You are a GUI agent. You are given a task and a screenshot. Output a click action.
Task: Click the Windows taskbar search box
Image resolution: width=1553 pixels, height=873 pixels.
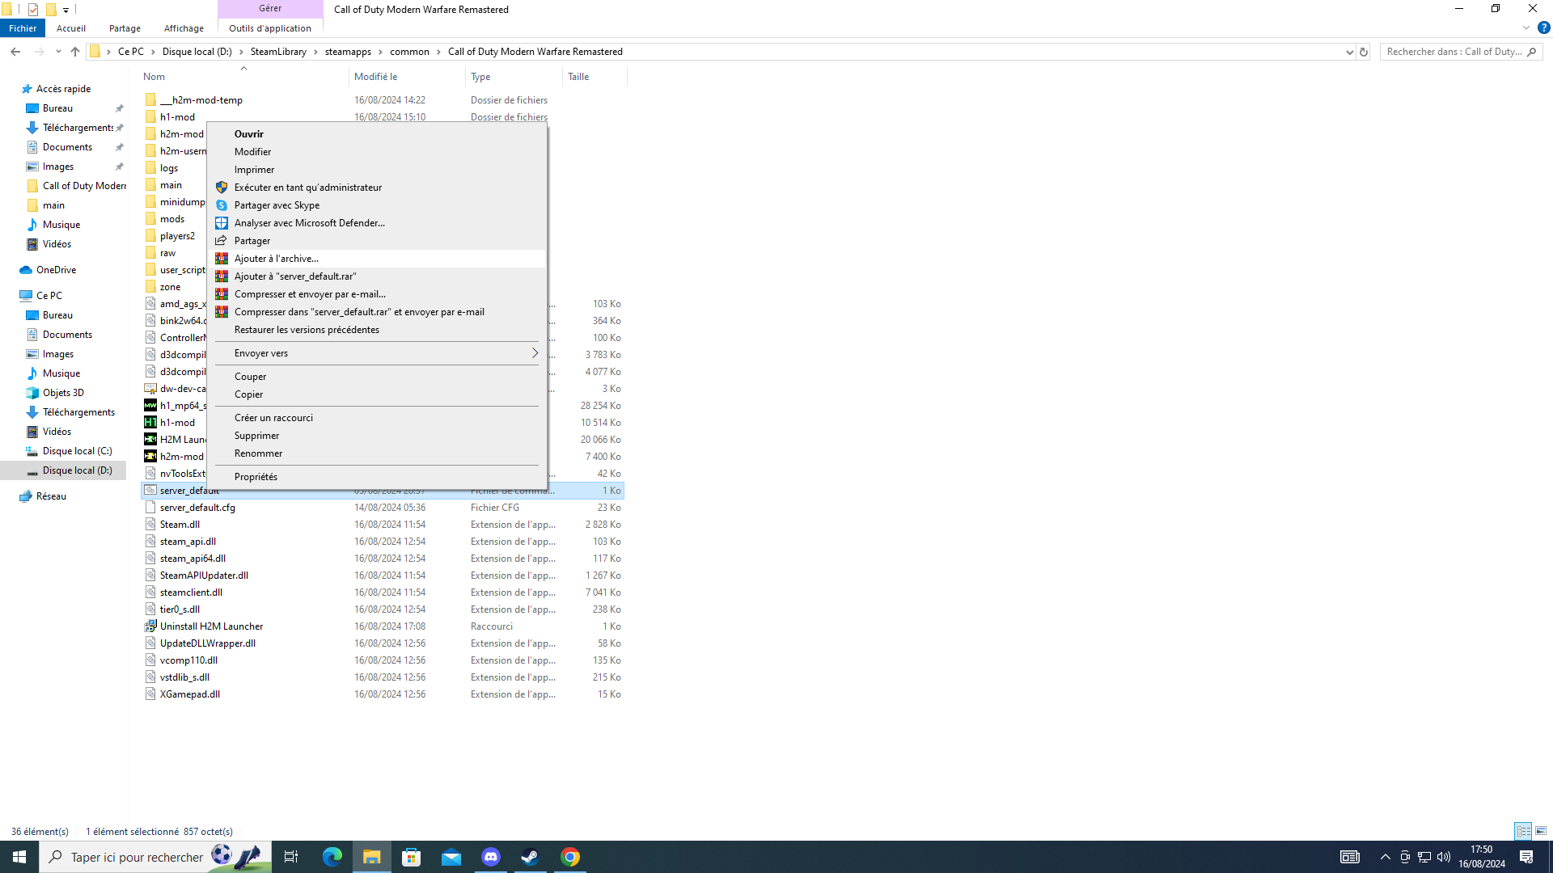(x=155, y=857)
